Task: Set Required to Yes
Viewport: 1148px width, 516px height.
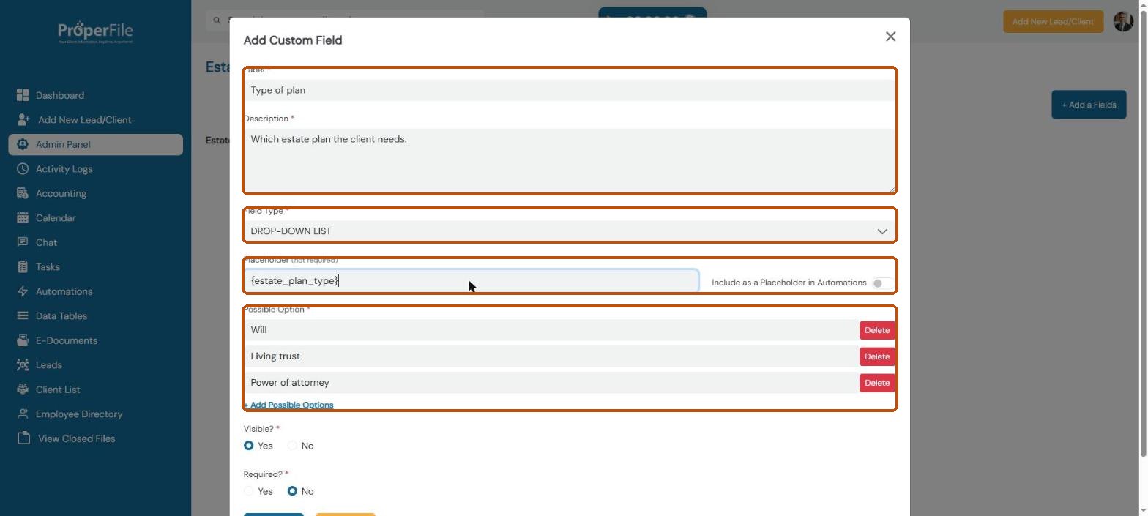Action: [x=249, y=491]
